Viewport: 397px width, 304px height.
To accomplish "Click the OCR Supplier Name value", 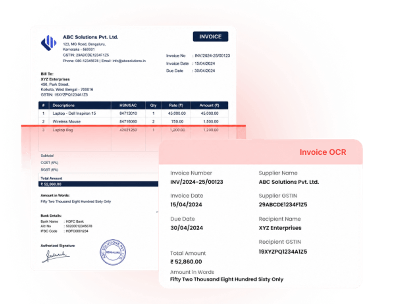I will click(x=289, y=182).
